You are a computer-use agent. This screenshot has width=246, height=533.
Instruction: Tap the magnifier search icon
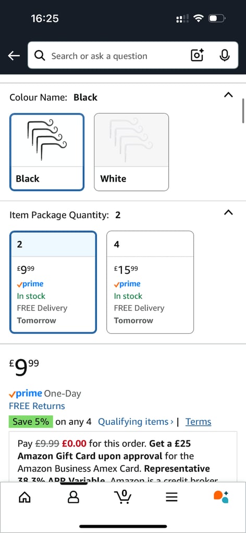pyautogui.click(x=40, y=55)
